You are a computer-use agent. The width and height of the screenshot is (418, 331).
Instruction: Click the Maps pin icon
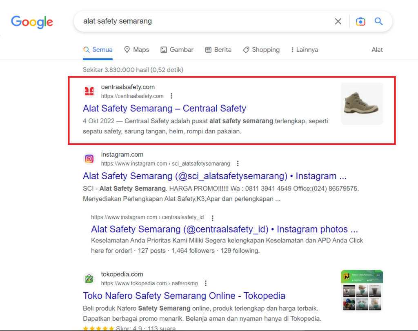pos(127,49)
